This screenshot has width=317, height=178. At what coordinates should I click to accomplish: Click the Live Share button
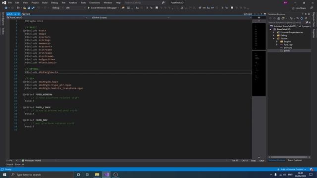[299, 8]
